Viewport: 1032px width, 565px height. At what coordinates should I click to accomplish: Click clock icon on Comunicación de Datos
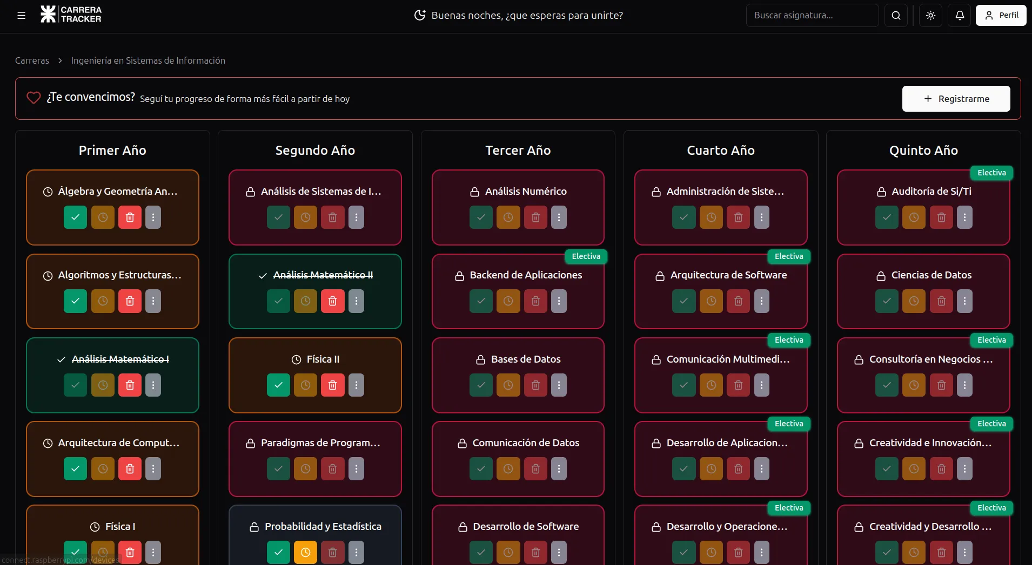pyautogui.click(x=508, y=469)
